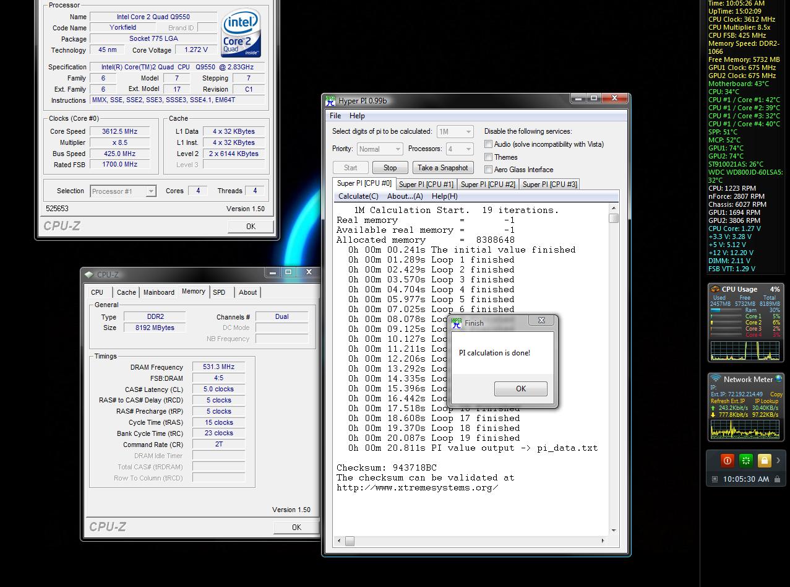This screenshot has width=790, height=587.
Task: Click the Command Rate 2T value
Action: click(x=218, y=445)
